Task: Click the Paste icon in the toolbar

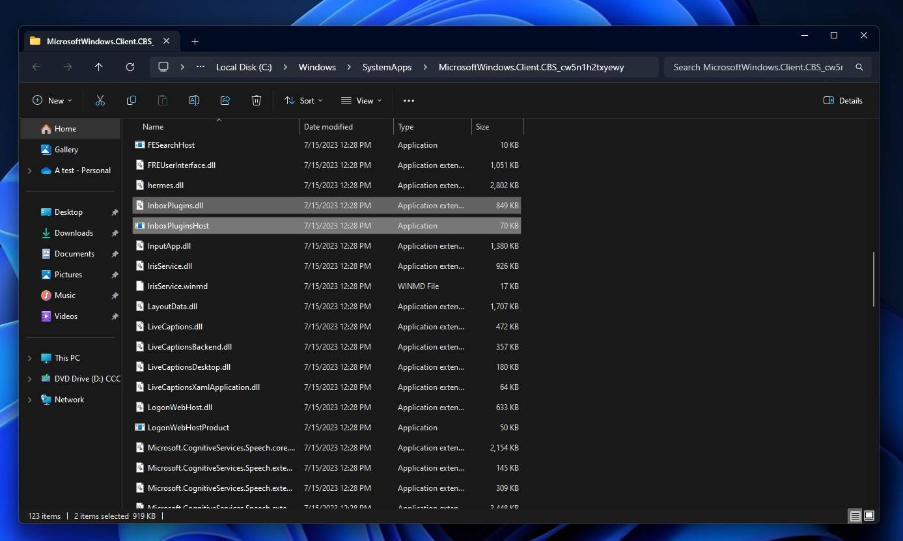Action: [162, 100]
